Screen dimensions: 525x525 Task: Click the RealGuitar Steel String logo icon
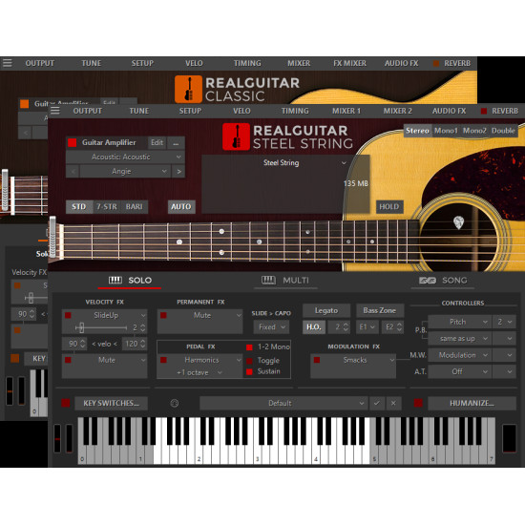point(236,136)
